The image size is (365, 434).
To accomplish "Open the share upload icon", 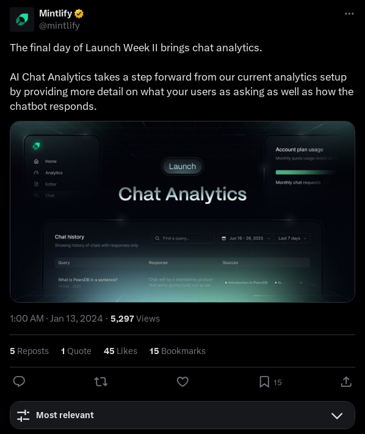I will 346,382.
